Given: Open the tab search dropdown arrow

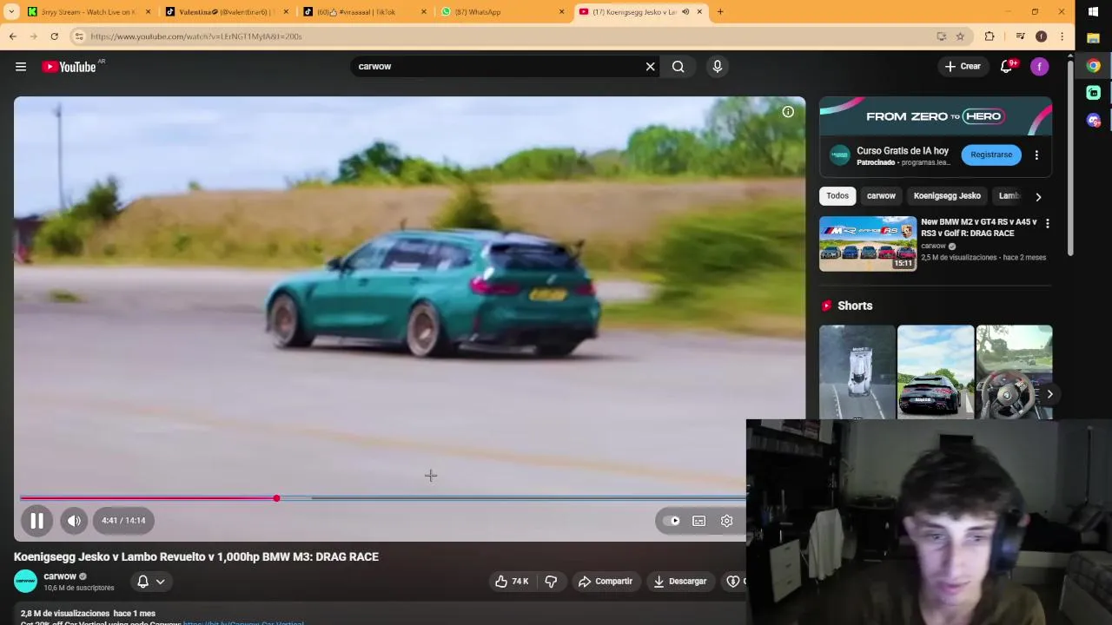Looking at the screenshot, I should (x=11, y=12).
